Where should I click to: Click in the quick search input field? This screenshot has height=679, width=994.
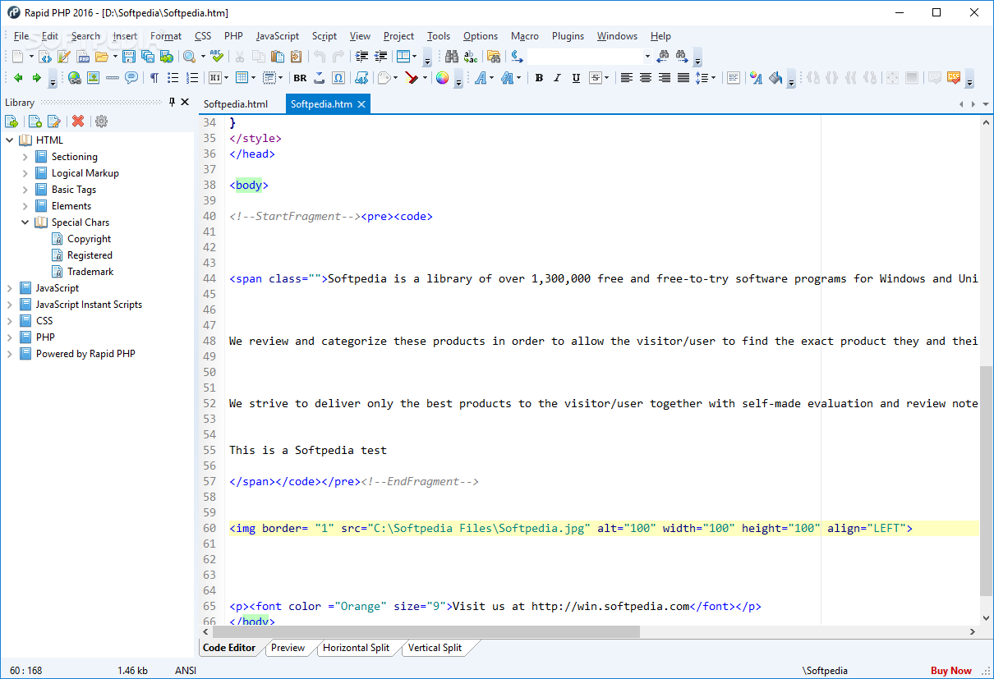coord(584,57)
